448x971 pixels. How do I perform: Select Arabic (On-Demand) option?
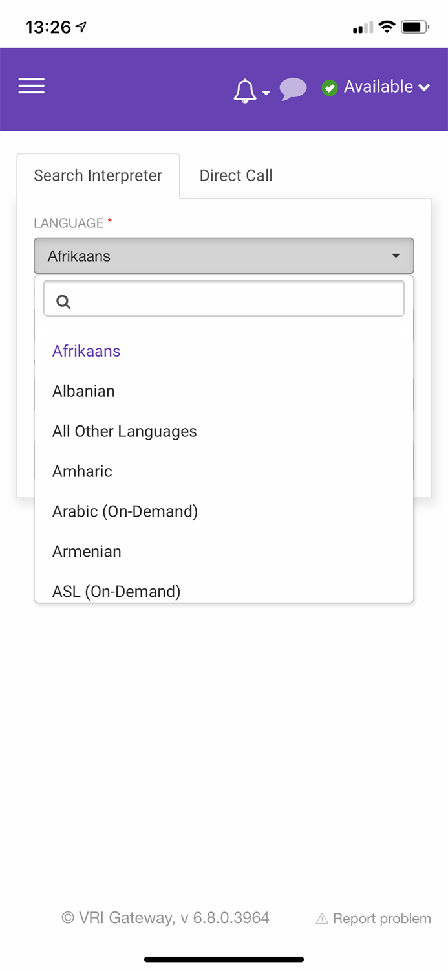pos(125,511)
